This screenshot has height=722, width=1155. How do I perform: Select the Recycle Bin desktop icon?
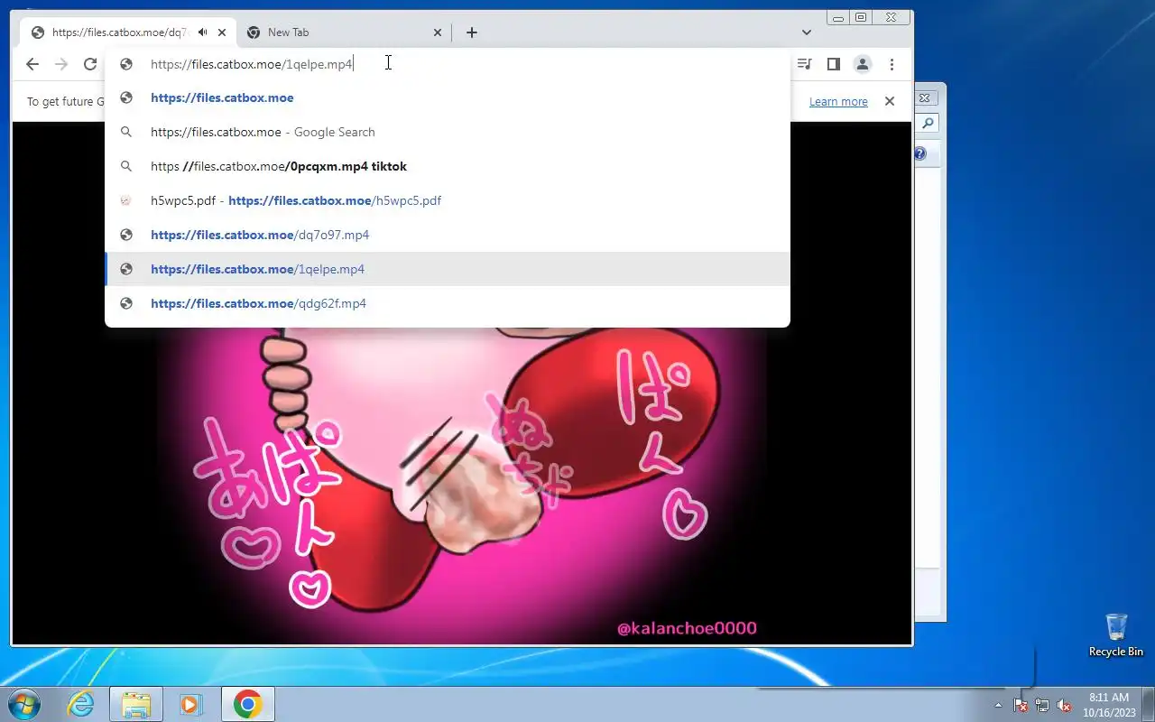pyautogui.click(x=1116, y=635)
